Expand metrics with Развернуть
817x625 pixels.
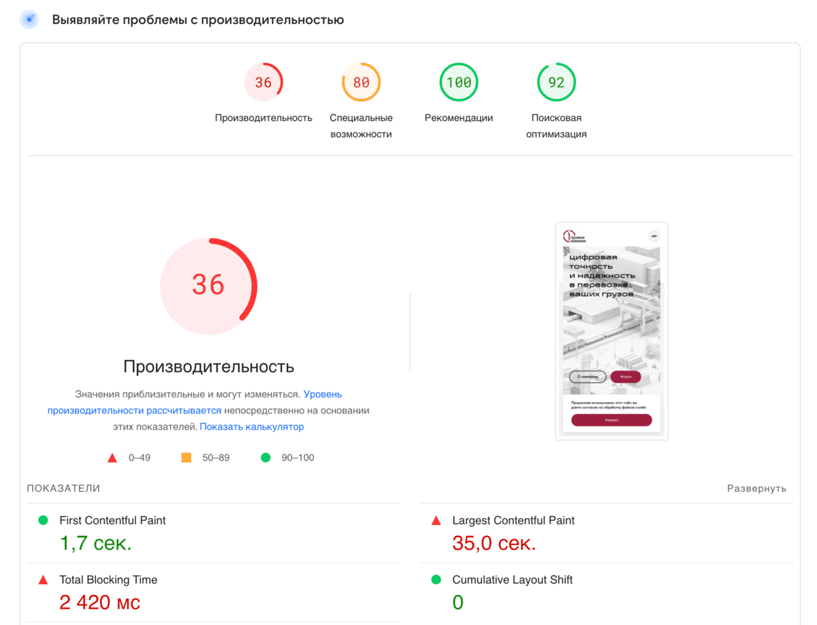point(756,488)
